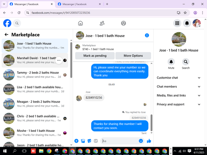Click Jose's avatar beside his message

(x=79, y=98)
